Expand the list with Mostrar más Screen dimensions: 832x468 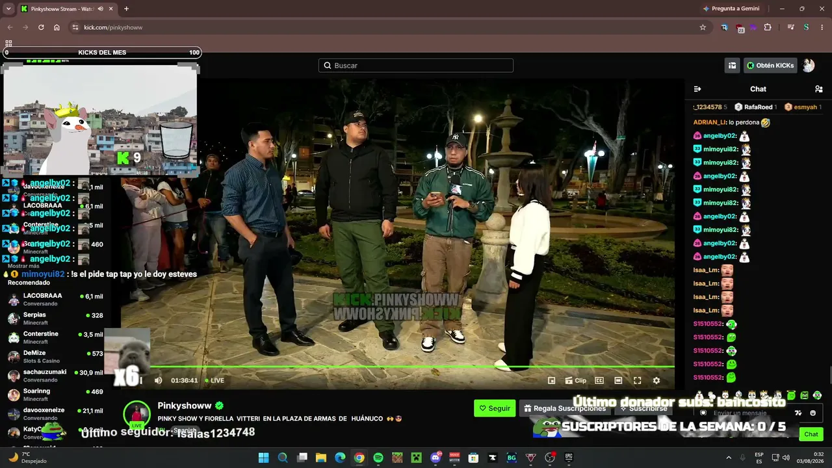[23, 266]
